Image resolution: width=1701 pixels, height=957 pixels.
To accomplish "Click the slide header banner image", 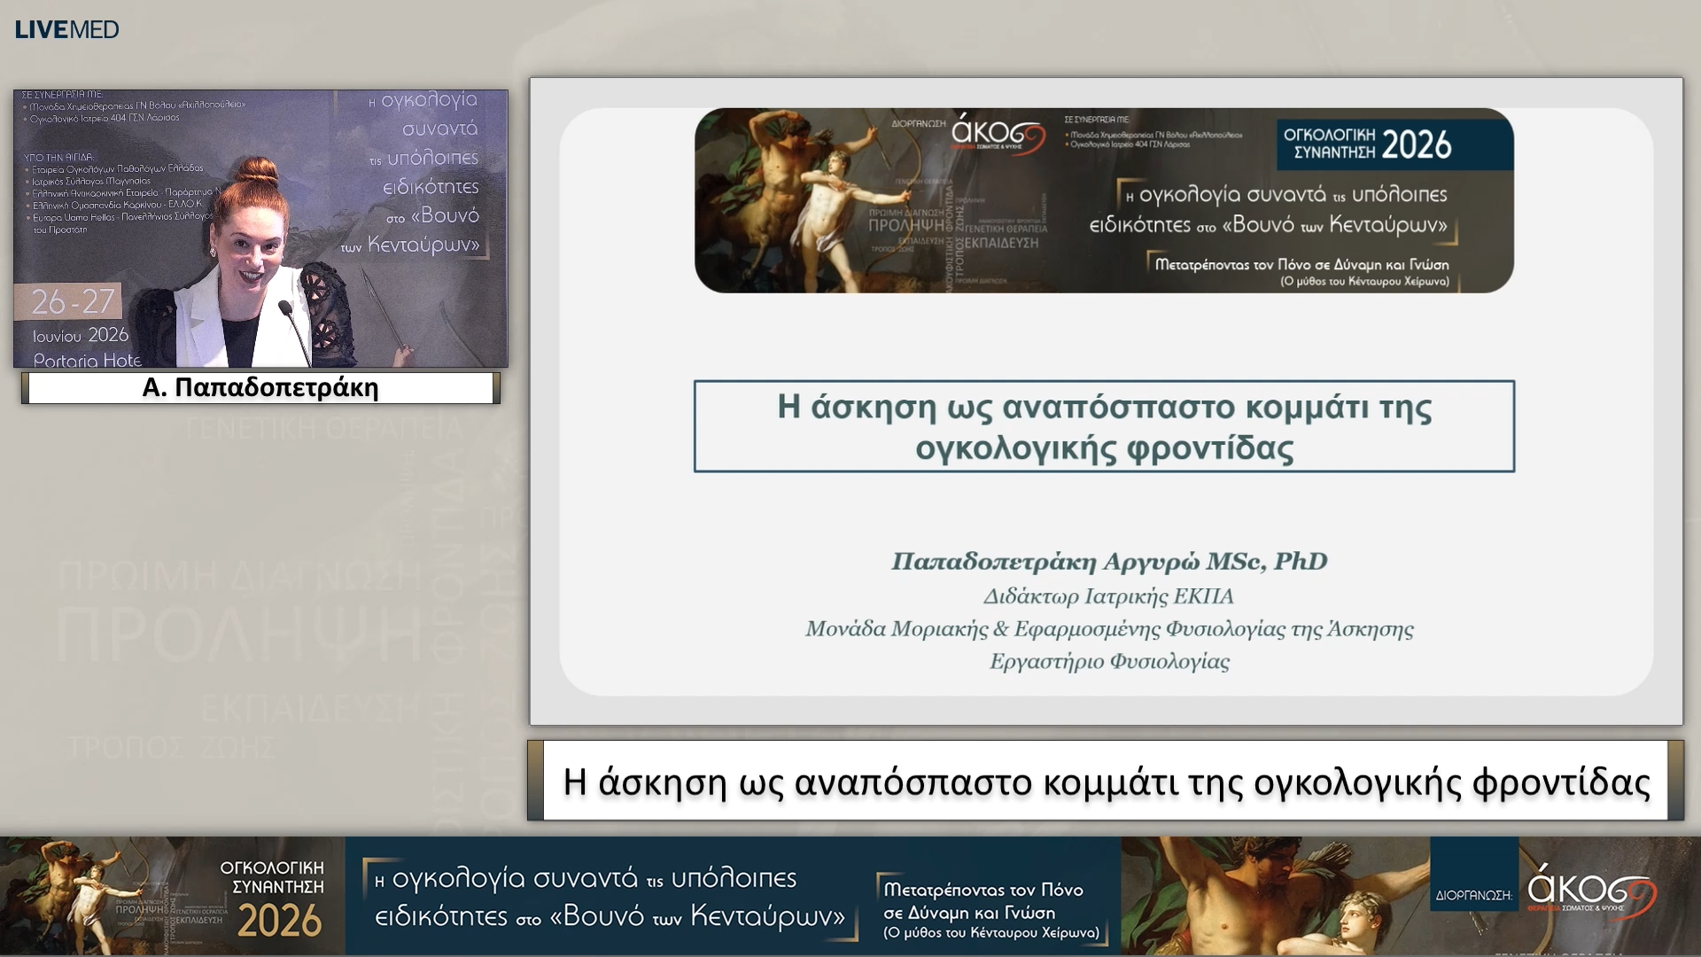I will pyautogui.click(x=1104, y=200).
